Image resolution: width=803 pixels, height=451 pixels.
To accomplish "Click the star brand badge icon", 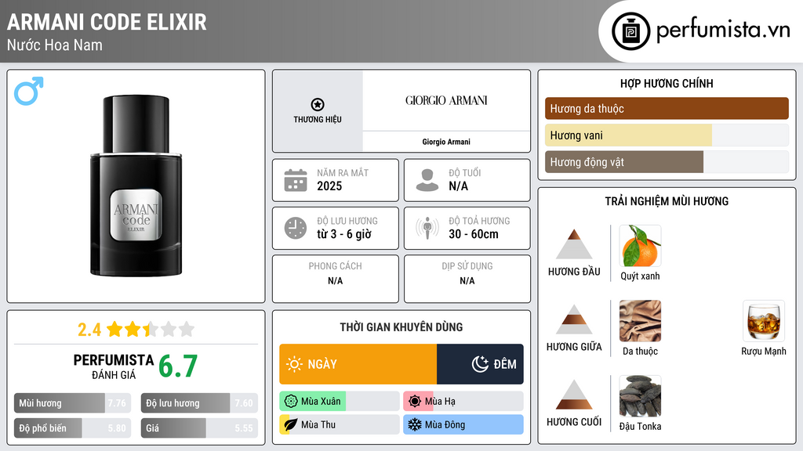I will coord(318,105).
